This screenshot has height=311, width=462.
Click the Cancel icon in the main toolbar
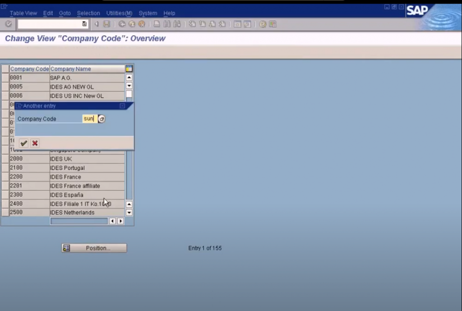coord(142,24)
